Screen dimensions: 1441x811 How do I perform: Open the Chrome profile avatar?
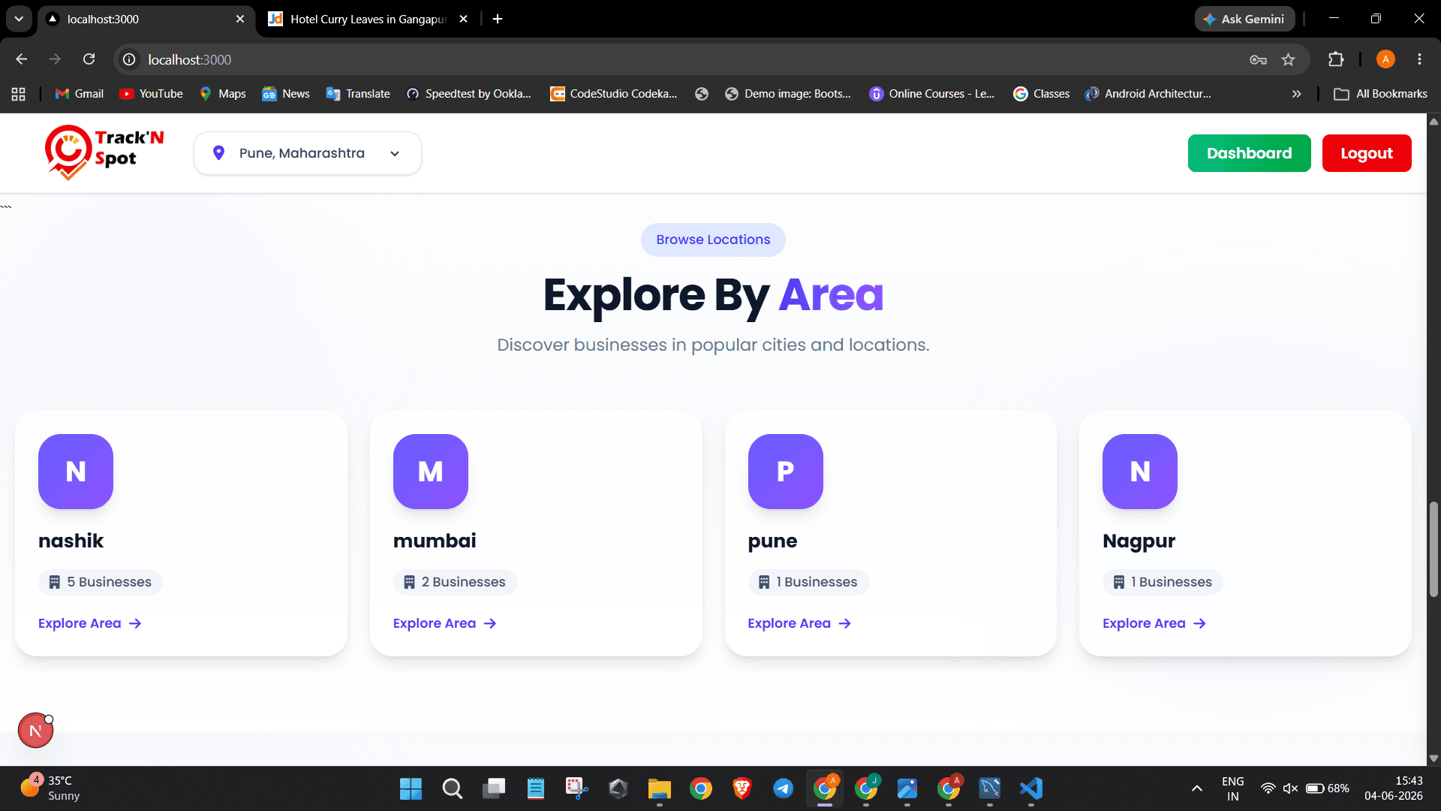point(1385,59)
